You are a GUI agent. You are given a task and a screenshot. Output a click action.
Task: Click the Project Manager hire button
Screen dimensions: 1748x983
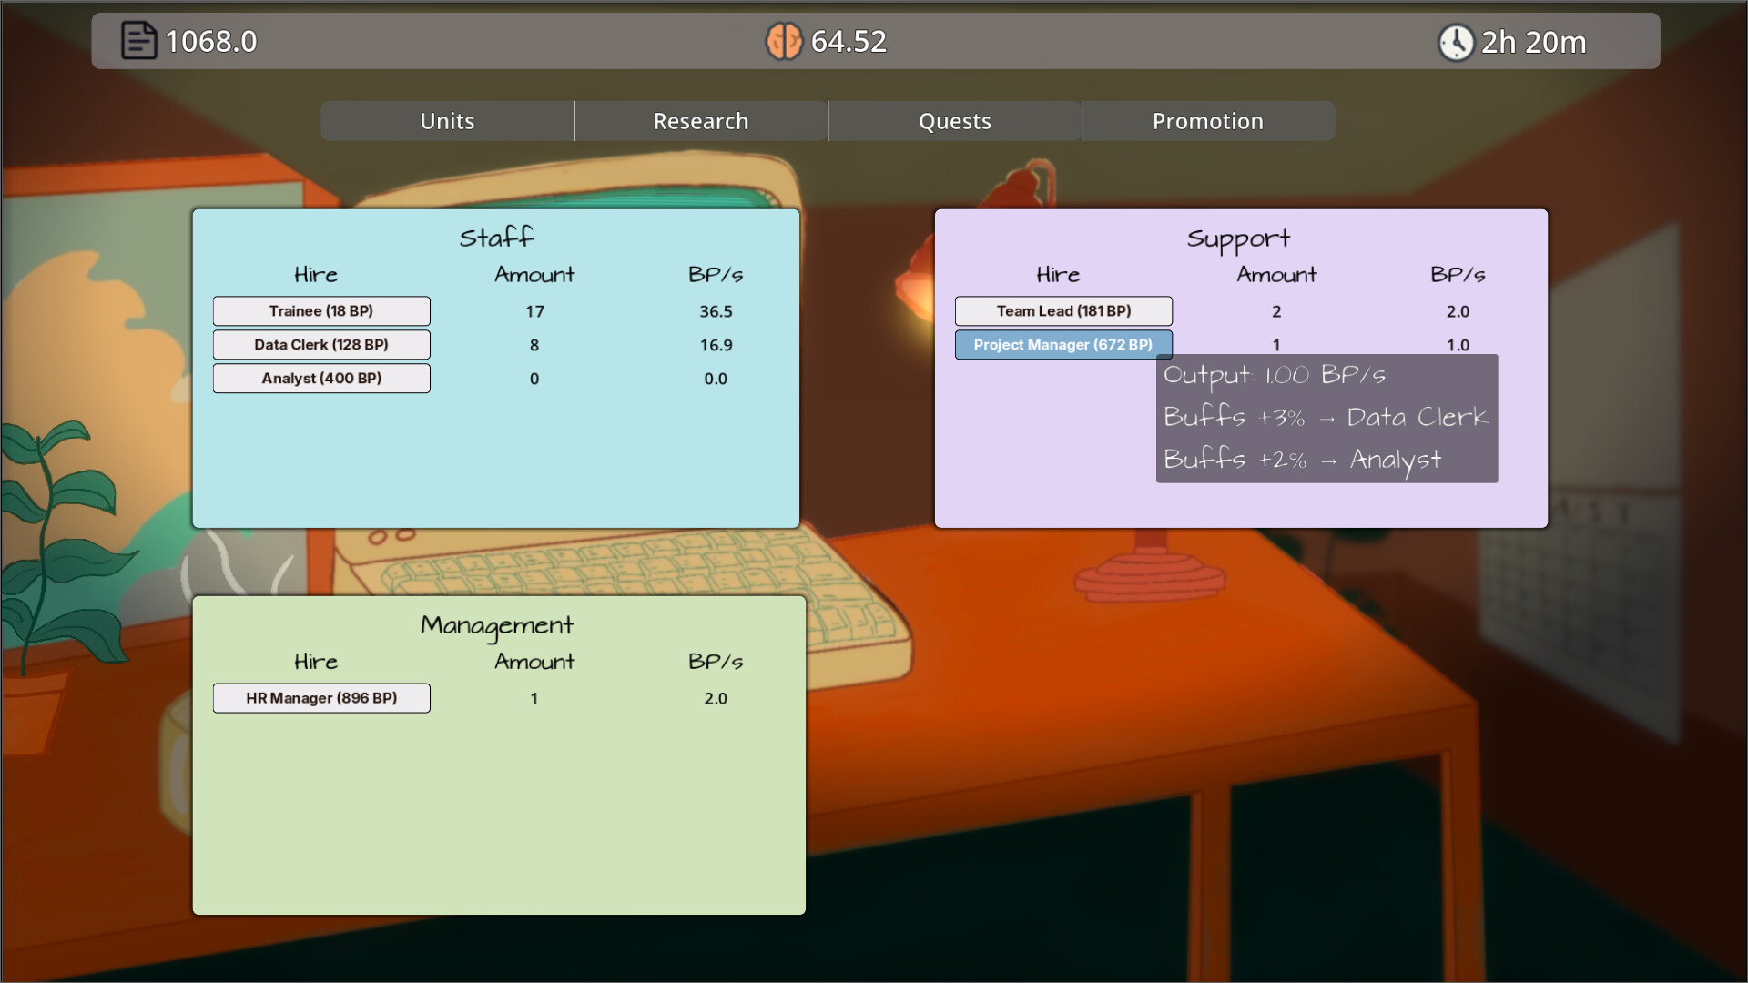click(1062, 345)
